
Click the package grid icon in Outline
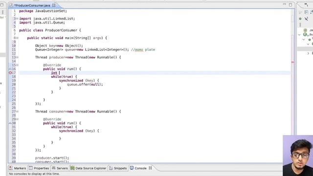[x=305, y=30]
